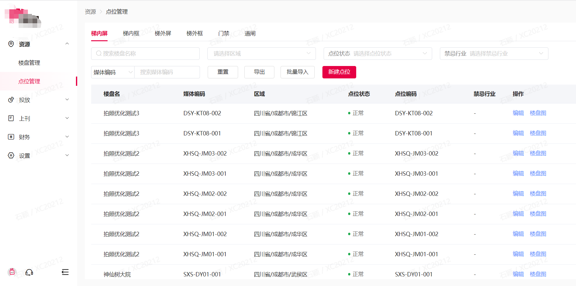Click the 重置 button
Viewport: 576px width, 286px height.
[x=223, y=72]
